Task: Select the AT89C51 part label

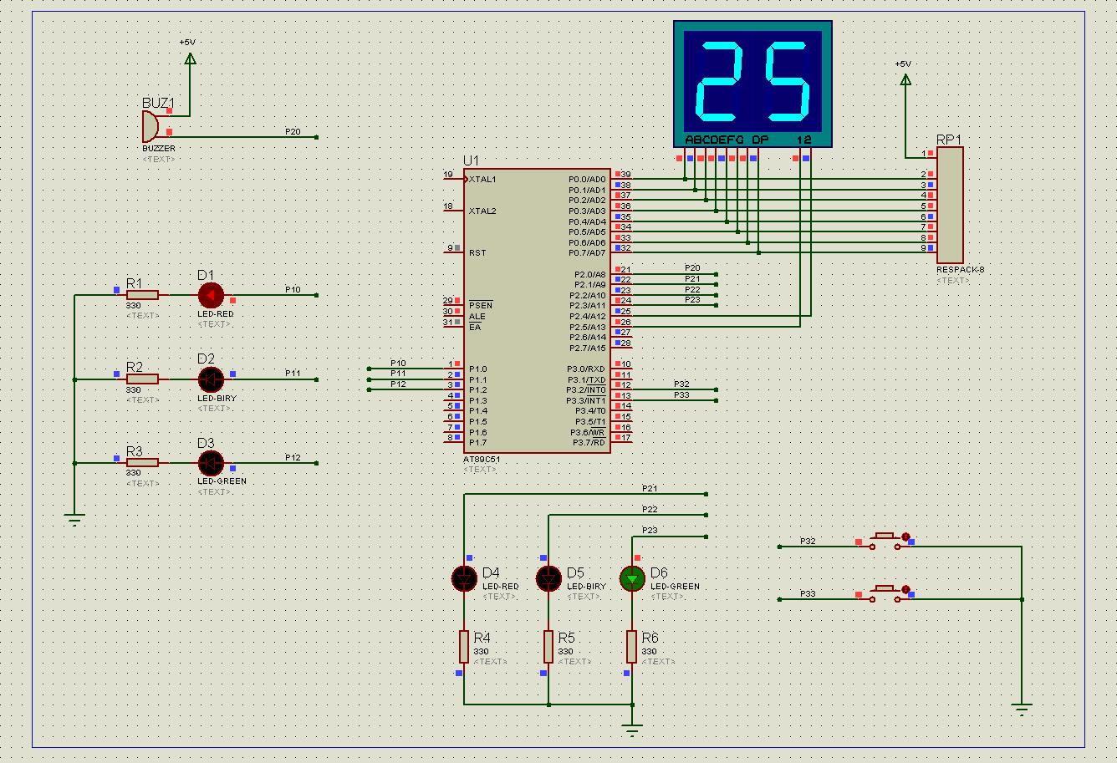Action: (482, 460)
